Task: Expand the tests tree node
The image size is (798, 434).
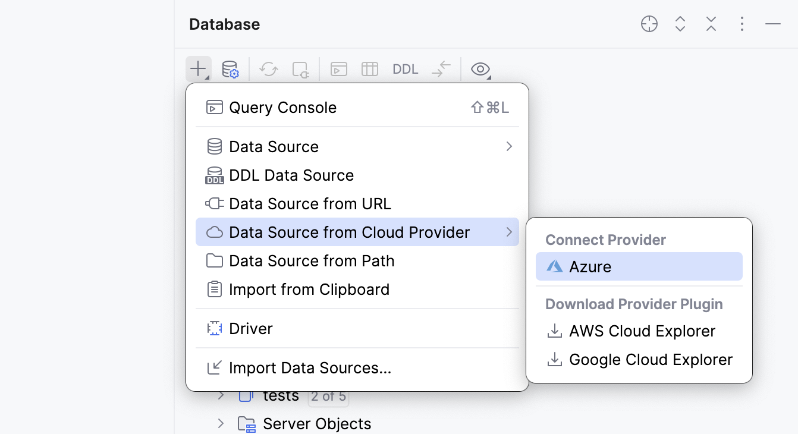Action: pos(221,395)
